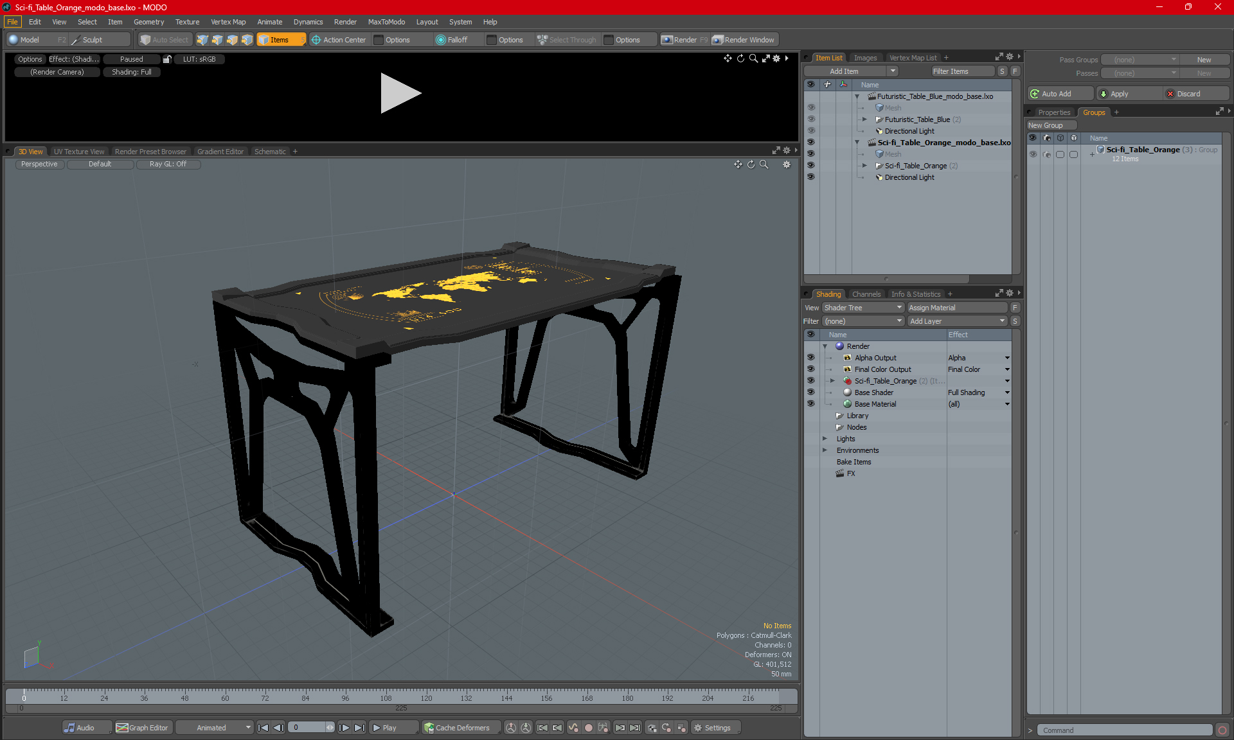Image resolution: width=1234 pixels, height=740 pixels.
Task: Open the Graph Editor
Action: 142,728
